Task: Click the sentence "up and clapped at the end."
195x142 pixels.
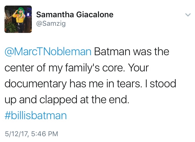Action: coord(67,100)
